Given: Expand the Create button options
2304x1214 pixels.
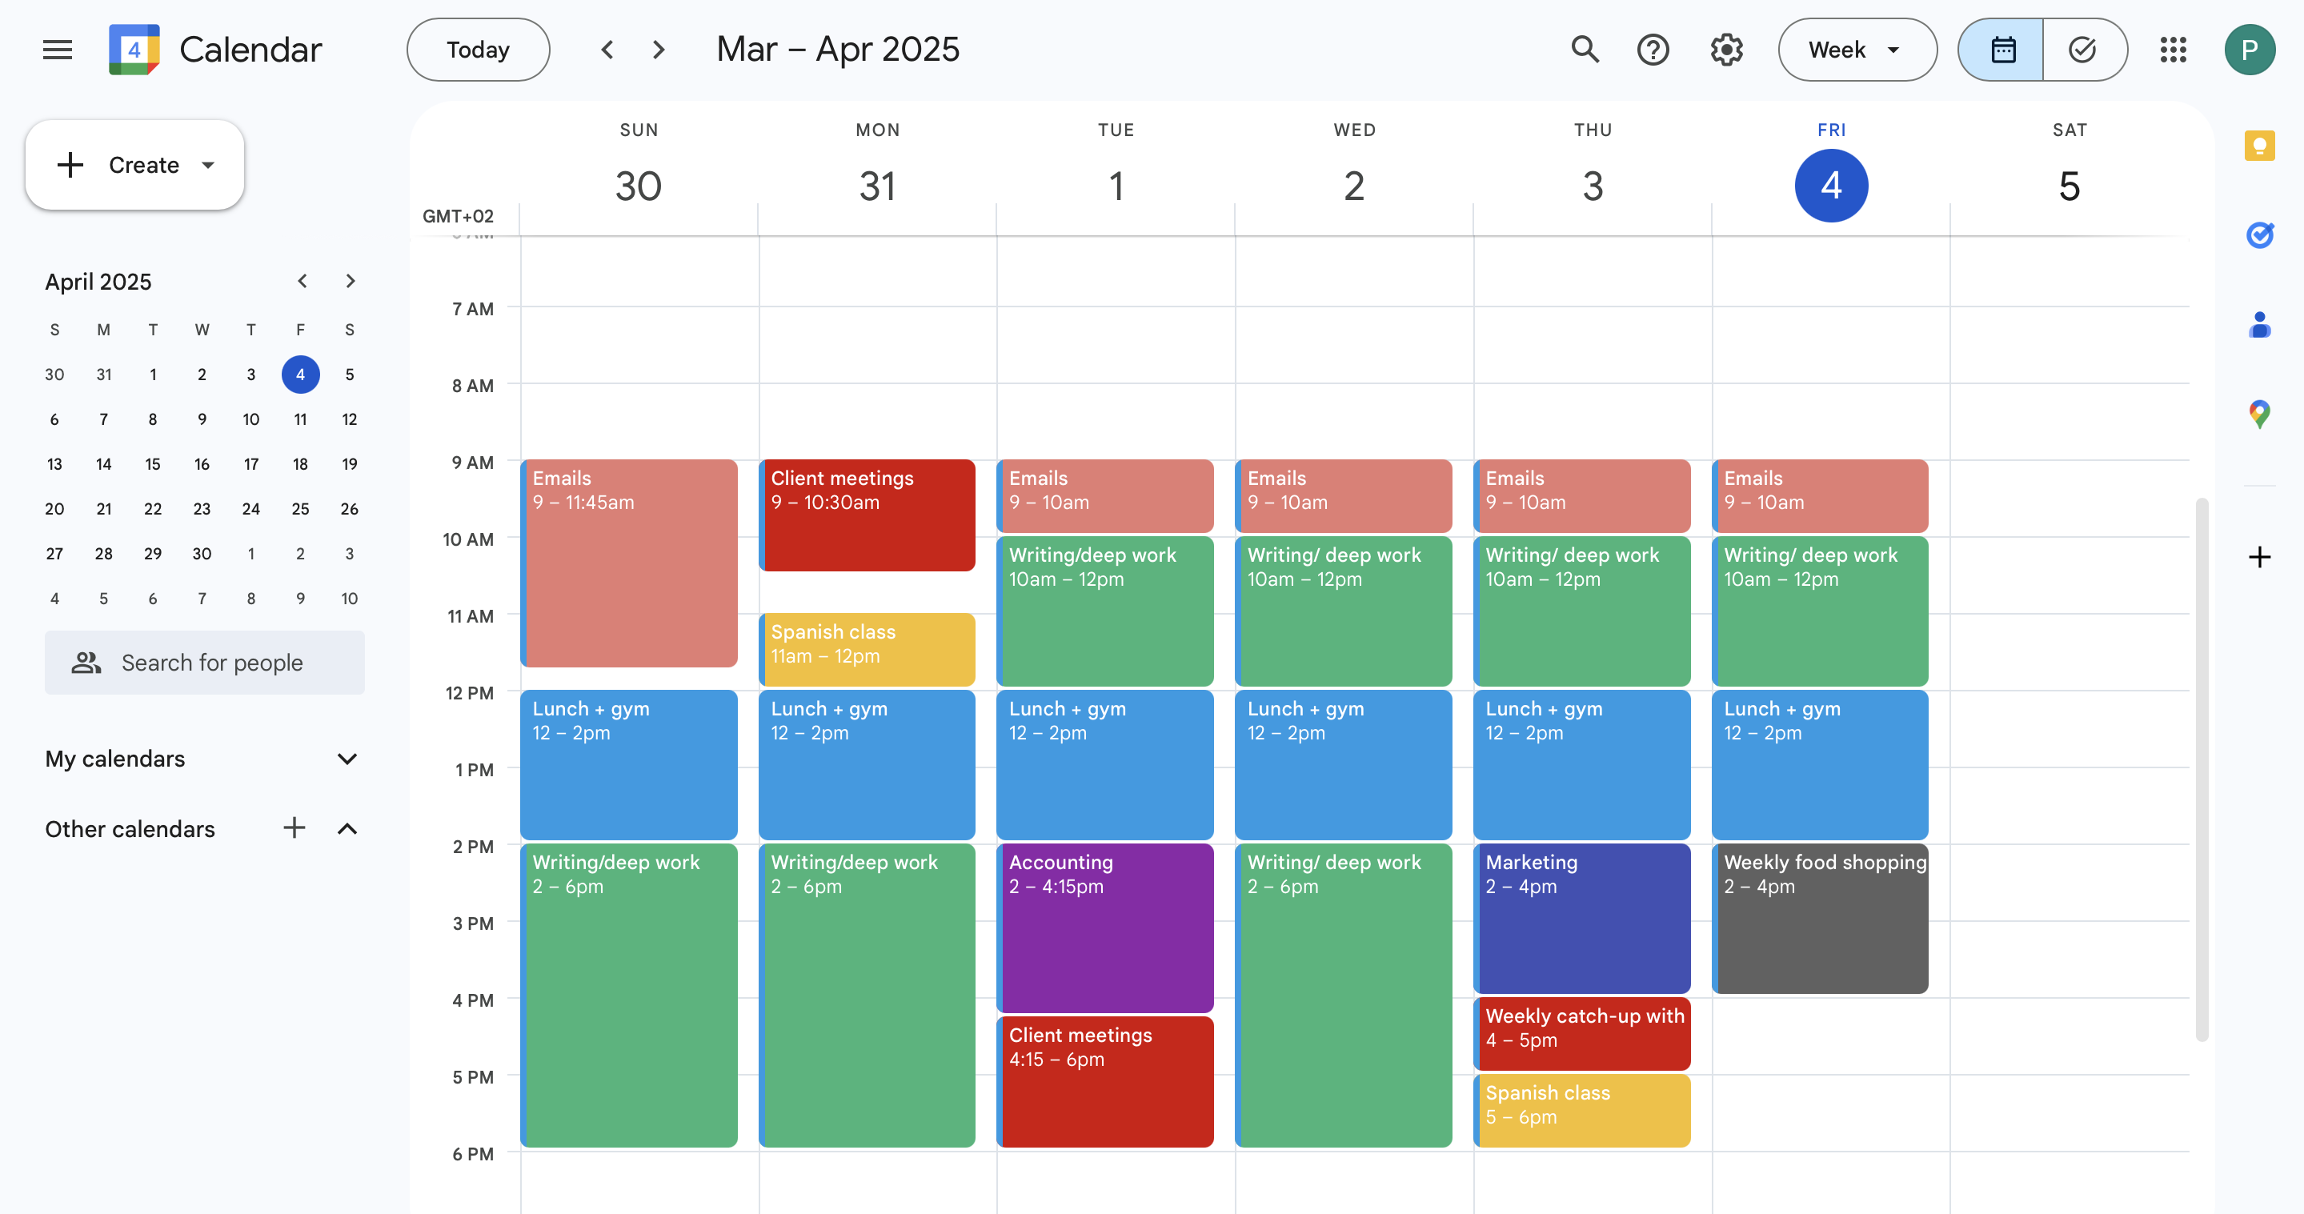Looking at the screenshot, I should coord(208,165).
